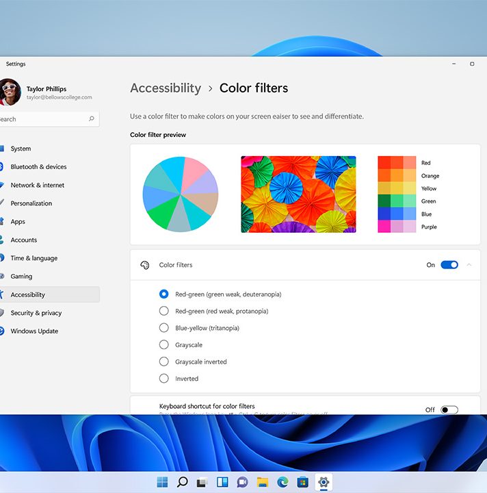Open taskbar Search magnifier
This screenshot has width=487, height=493.
pos(183,481)
